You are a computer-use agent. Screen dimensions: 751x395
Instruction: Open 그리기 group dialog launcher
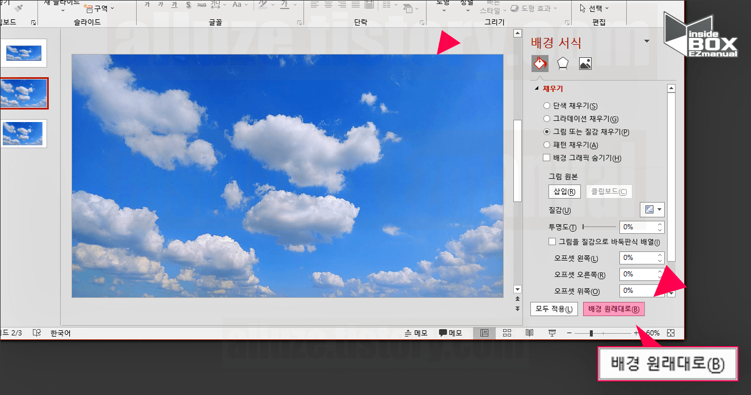click(568, 23)
